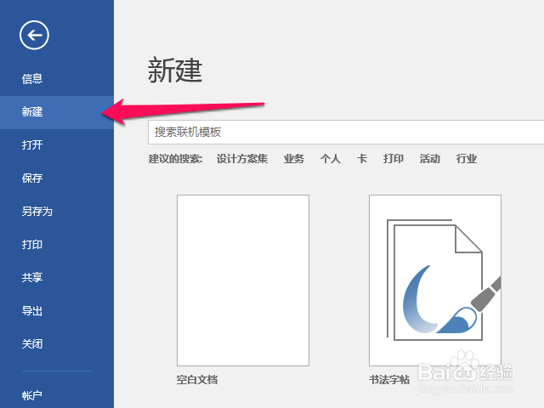The image size is (544, 408).
Task: Click 导出 in the sidebar
Action: [32, 311]
